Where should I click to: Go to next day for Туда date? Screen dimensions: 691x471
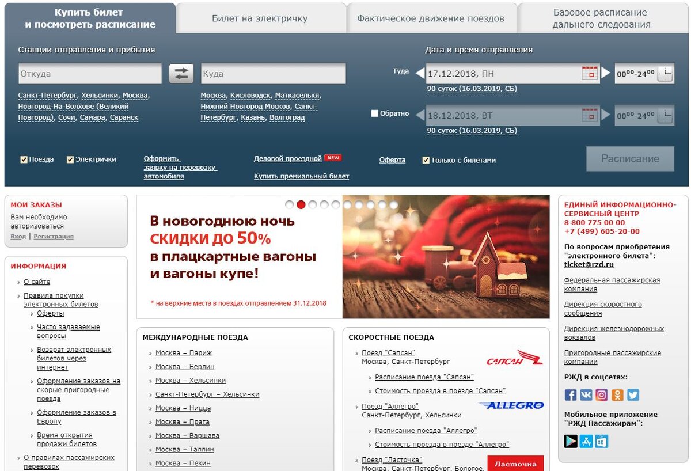606,73
